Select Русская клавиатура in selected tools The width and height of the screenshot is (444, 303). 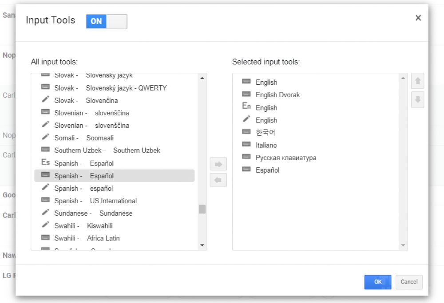pyautogui.click(x=285, y=158)
